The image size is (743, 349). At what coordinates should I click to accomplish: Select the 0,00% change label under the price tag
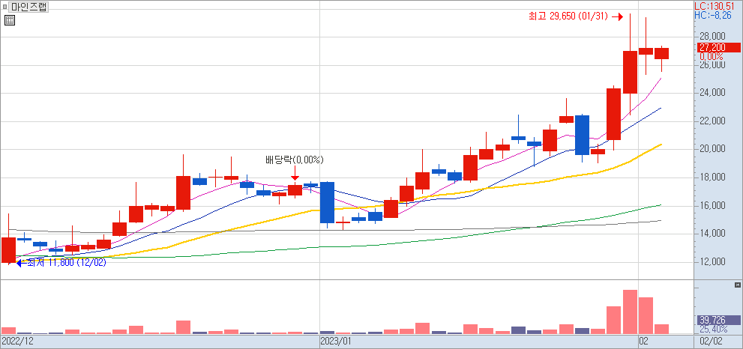(711, 56)
